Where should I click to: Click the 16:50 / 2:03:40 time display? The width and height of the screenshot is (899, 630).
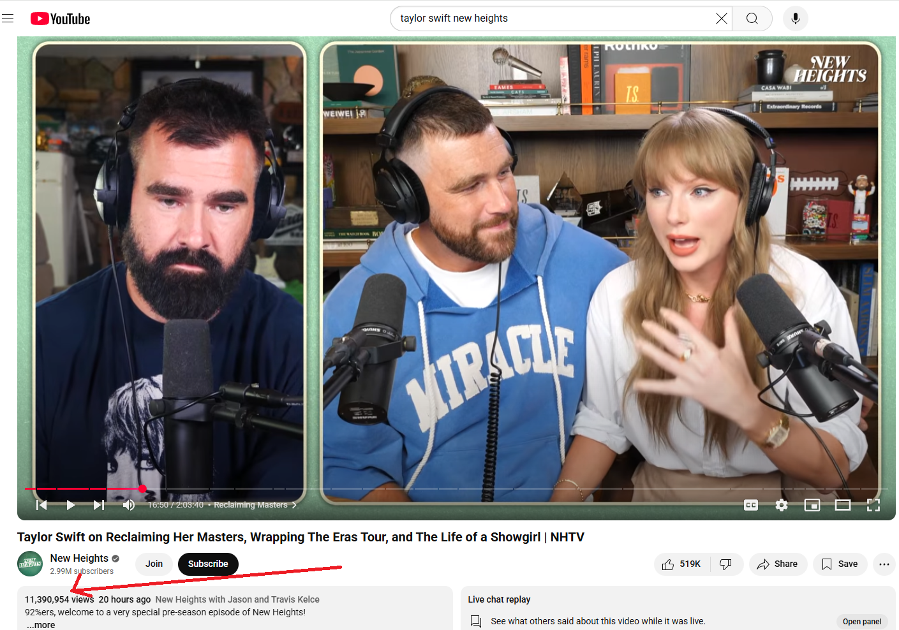[x=175, y=505]
